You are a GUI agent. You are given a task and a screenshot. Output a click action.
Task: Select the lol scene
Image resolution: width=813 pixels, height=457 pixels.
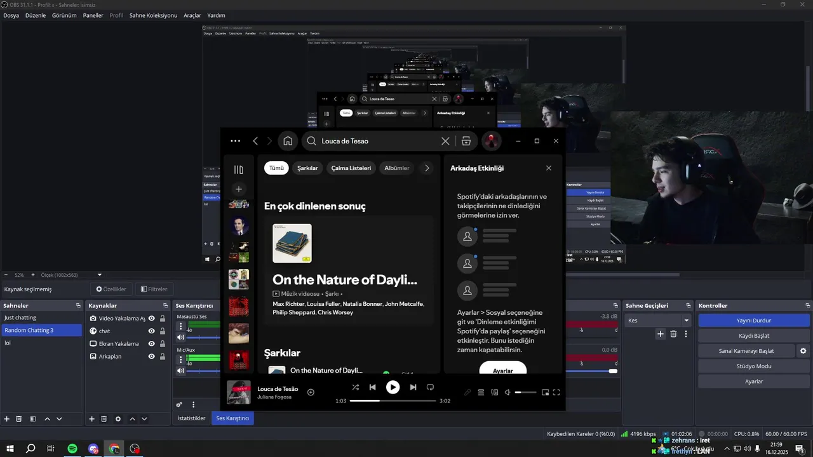tap(41, 343)
